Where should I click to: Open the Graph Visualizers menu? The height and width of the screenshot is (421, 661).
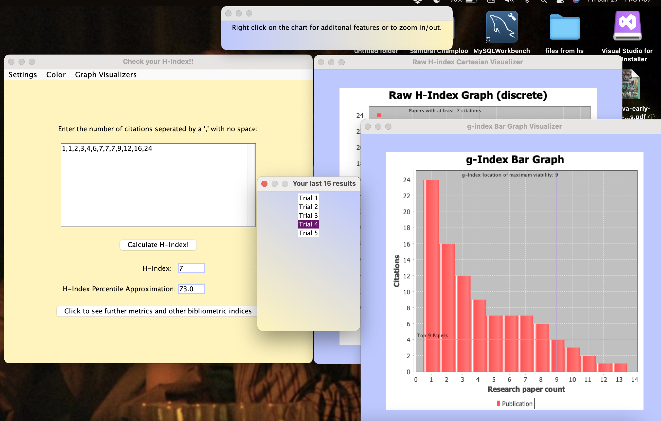[x=106, y=75]
